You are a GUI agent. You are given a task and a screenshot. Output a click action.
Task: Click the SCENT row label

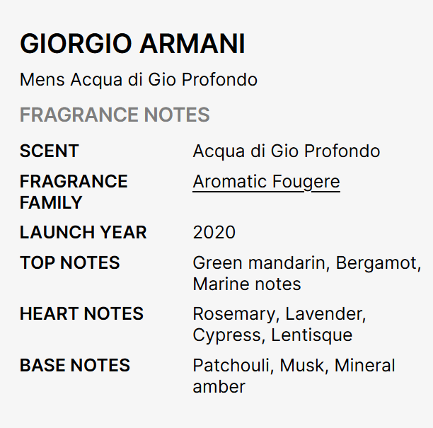pyautogui.click(x=50, y=151)
